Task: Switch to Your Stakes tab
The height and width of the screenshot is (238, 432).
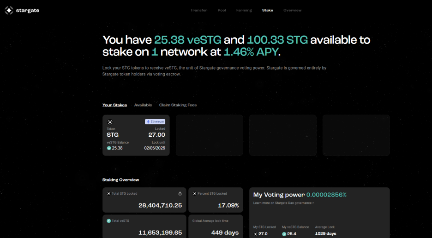Action: tap(114, 105)
